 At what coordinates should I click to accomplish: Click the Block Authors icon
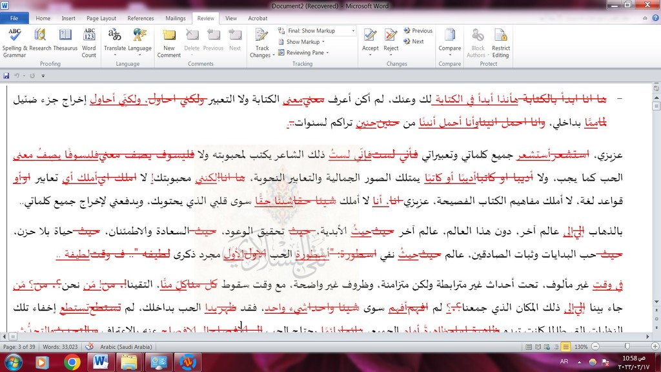(478, 35)
